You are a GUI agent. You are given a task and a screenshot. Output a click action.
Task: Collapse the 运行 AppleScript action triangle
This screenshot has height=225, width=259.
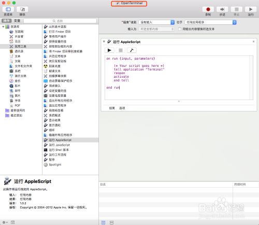pos(104,41)
